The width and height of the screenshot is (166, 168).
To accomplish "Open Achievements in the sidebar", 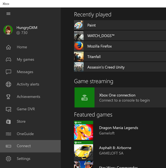I will click(x=30, y=96).
